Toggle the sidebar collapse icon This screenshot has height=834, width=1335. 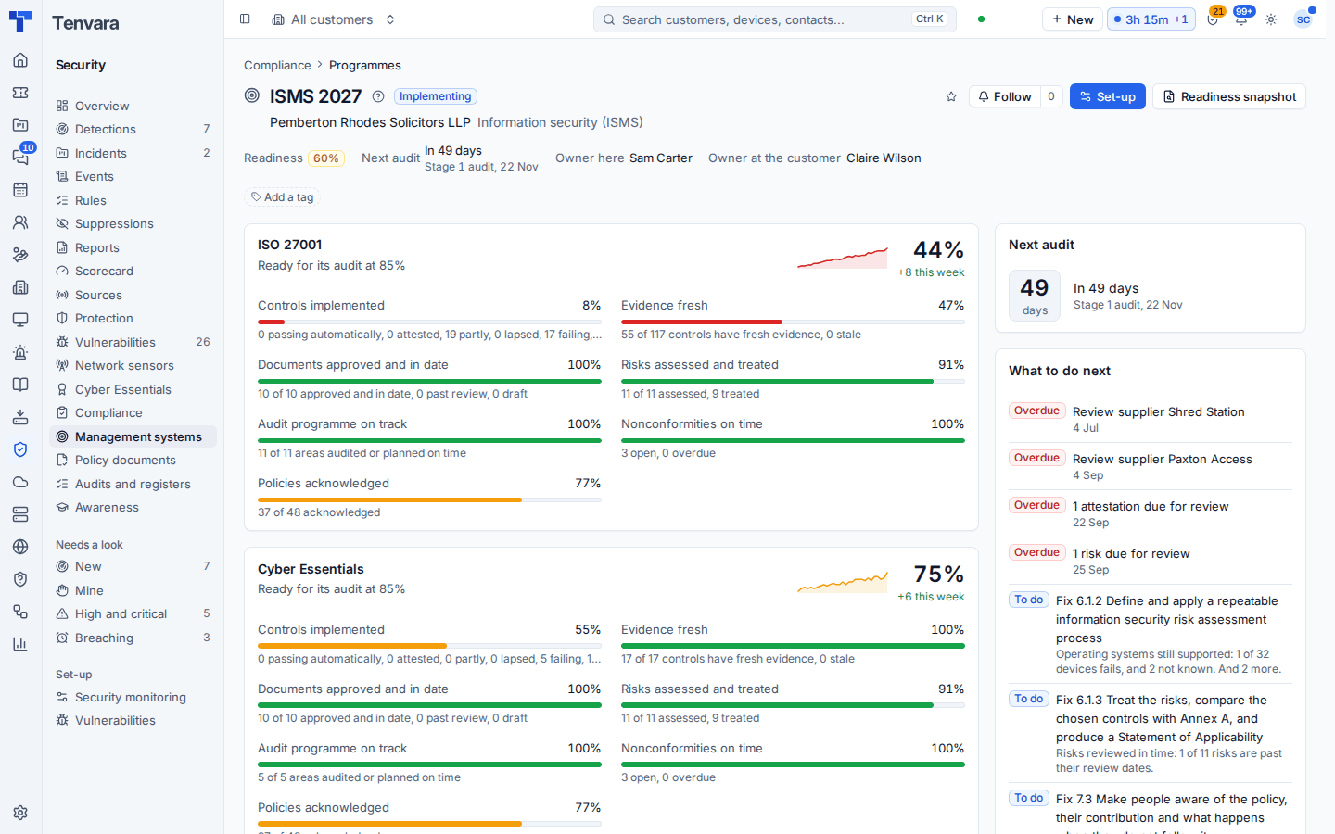point(245,19)
